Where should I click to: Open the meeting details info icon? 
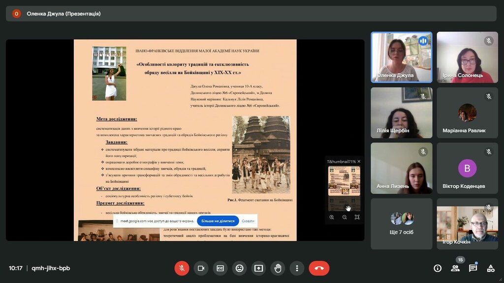(x=437, y=268)
